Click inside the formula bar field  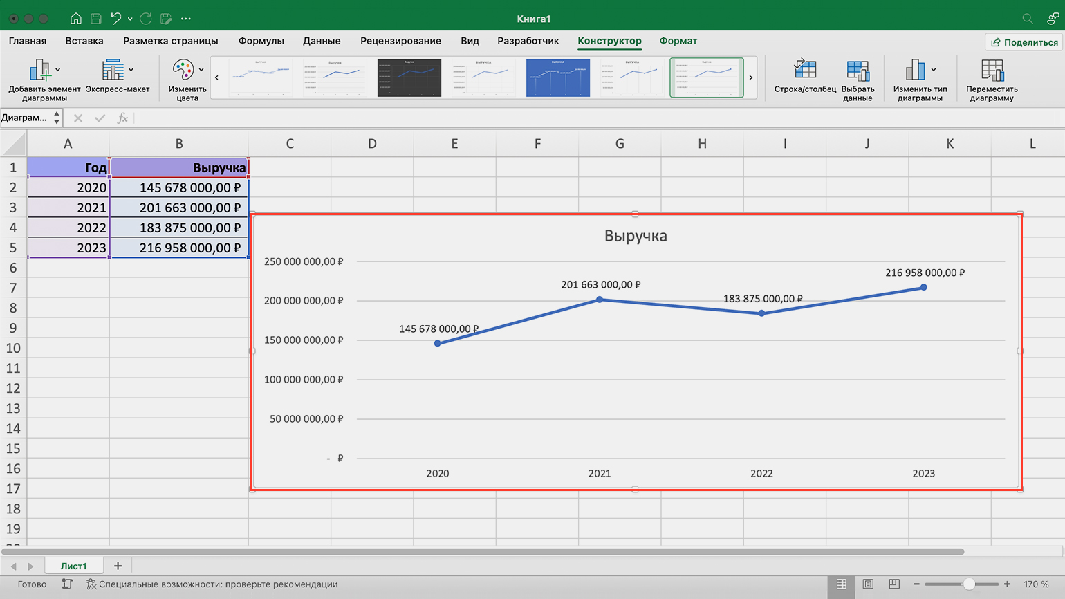pos(598,118)
